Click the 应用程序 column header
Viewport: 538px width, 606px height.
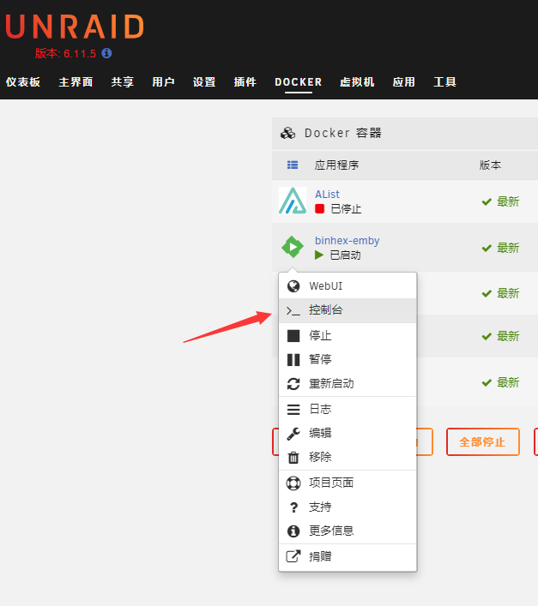(336, 165)
